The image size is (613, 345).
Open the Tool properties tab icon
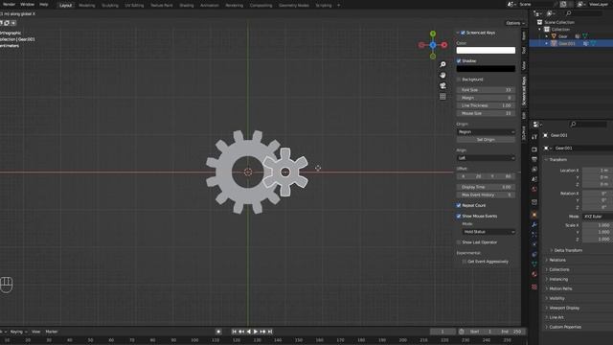pyautogui.click(x=534, y=136)
